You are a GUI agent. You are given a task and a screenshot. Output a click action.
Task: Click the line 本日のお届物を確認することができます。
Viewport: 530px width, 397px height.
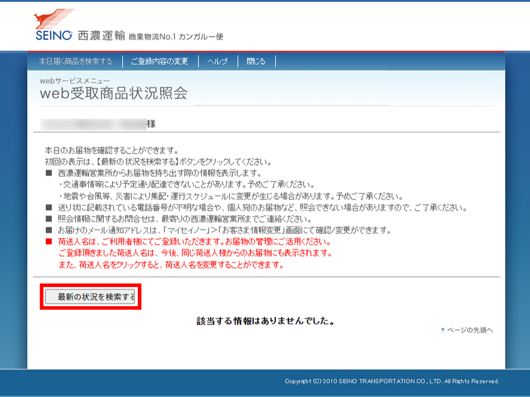[x=112, y=150]
